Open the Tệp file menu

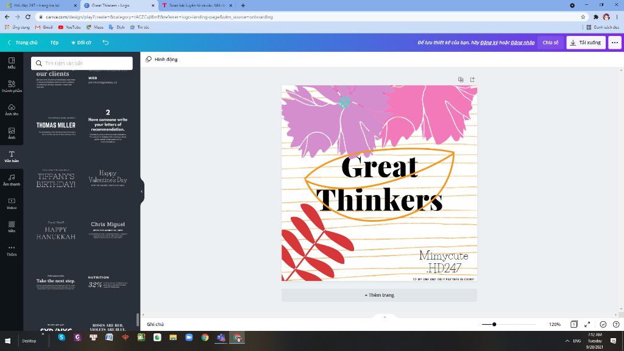click(x=54, y=43)
